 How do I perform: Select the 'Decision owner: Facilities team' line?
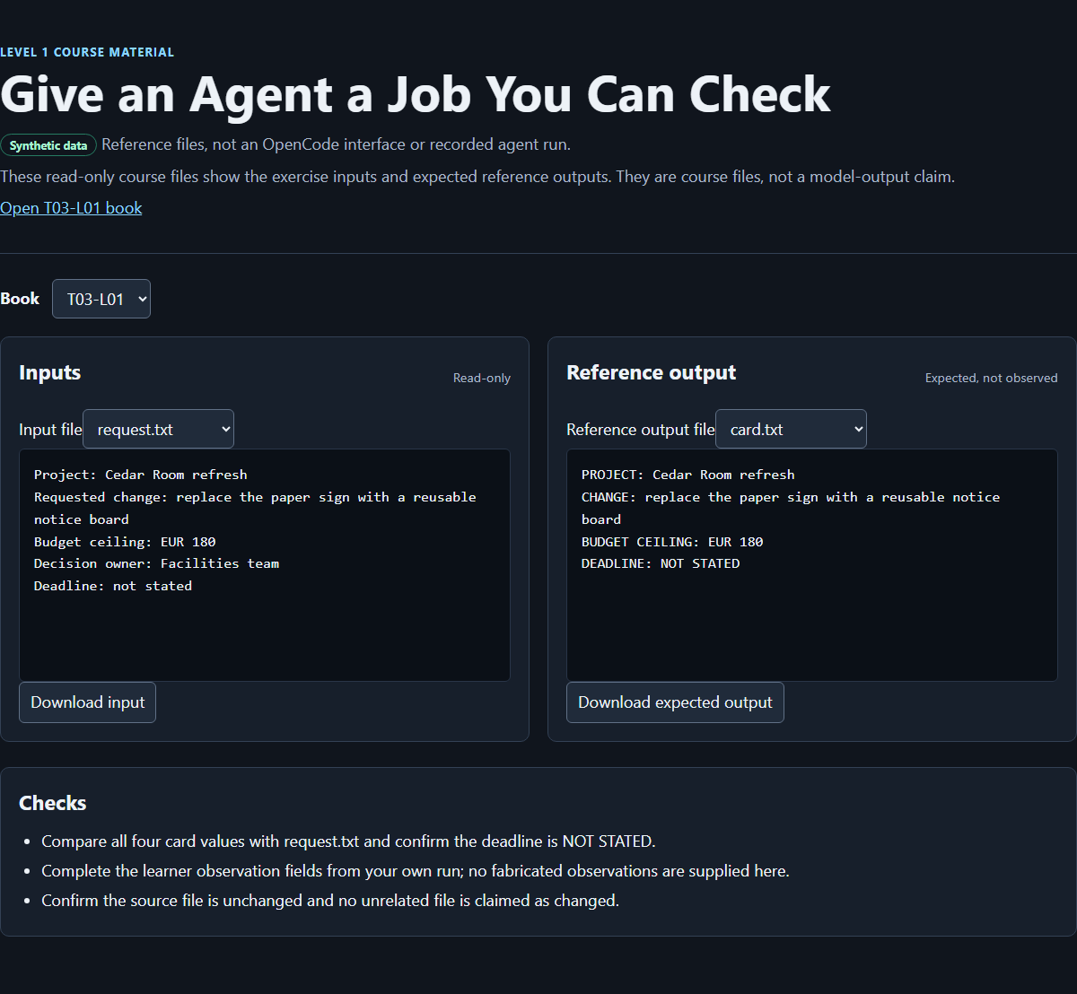(157, 563)
